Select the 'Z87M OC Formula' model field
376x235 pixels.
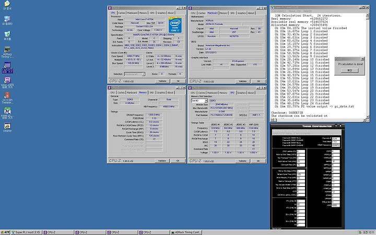pos(224,24)
